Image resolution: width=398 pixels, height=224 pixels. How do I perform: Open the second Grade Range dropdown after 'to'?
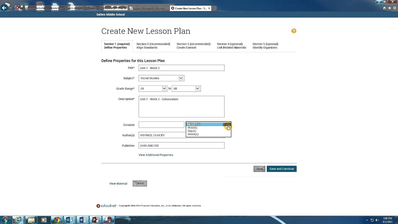pyautogui.click(x=186, y=89)
